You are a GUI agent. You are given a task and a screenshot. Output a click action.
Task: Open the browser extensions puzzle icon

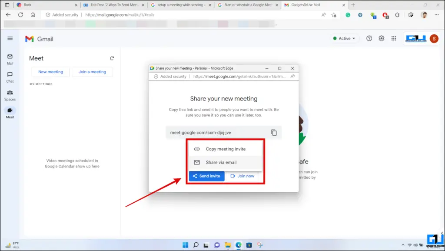pos(397,15)
